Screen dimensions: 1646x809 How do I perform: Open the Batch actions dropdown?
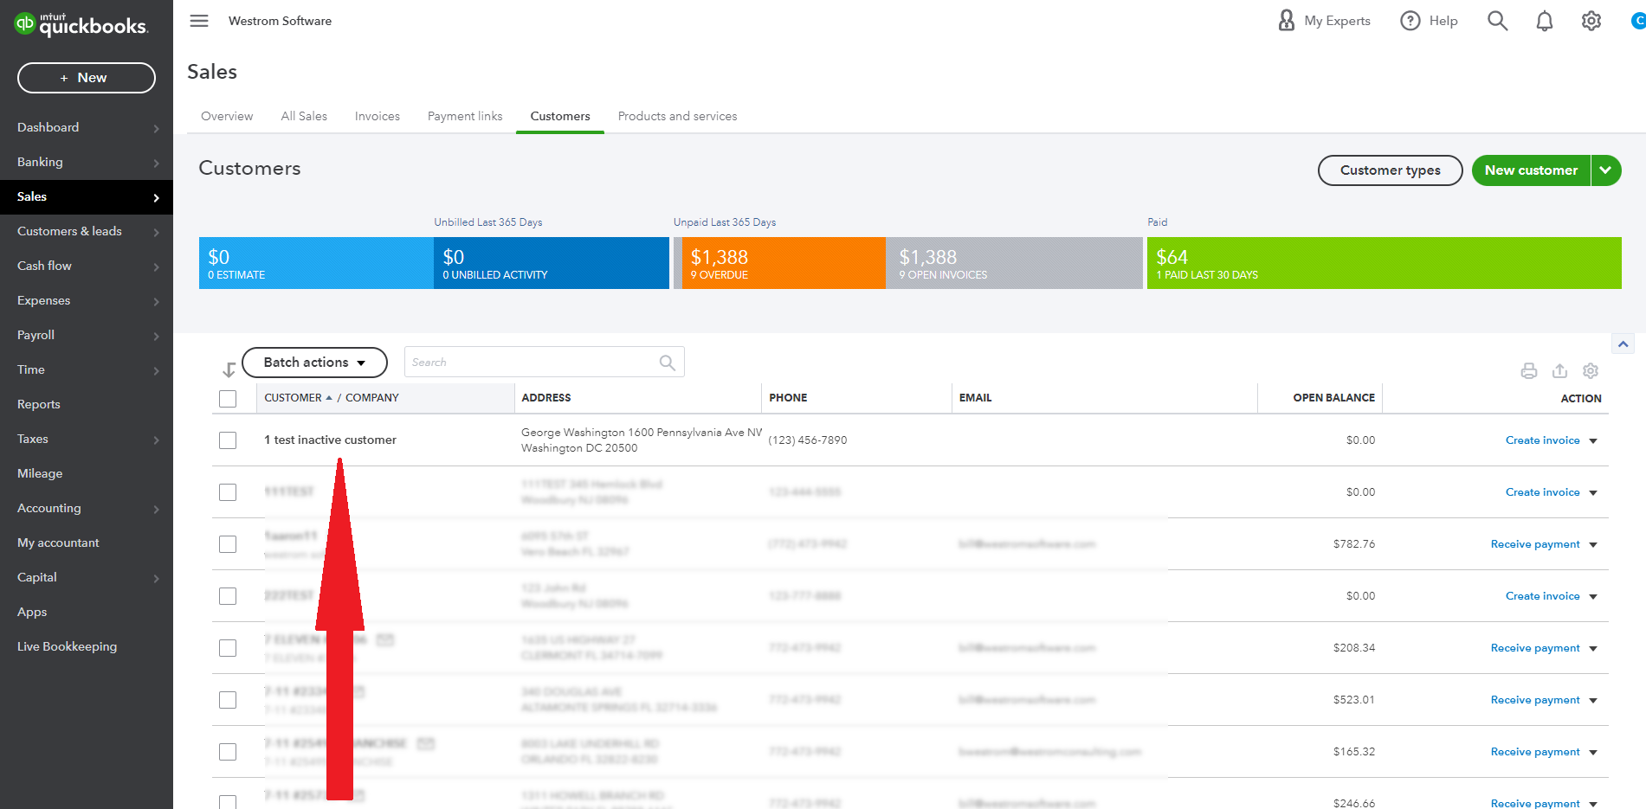coord(314,363)
